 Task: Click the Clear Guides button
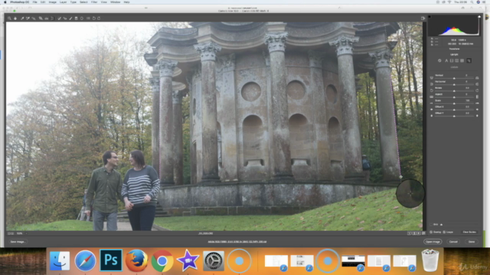469,232
